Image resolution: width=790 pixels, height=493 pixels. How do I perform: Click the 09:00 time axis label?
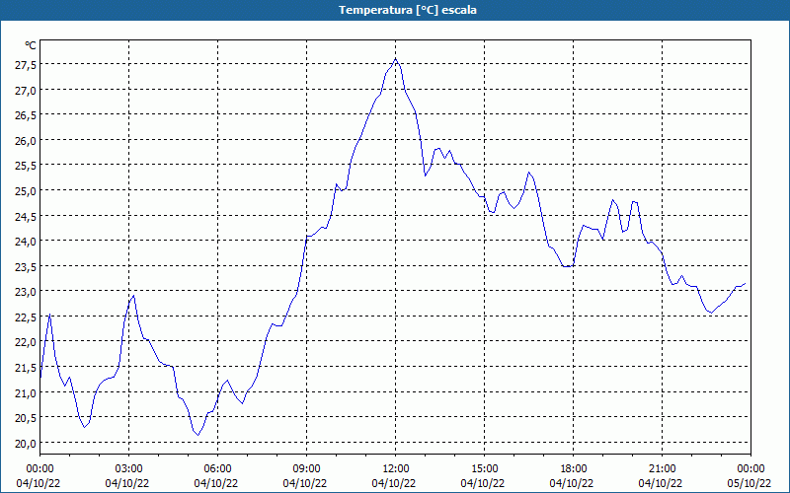click(307, 469)
